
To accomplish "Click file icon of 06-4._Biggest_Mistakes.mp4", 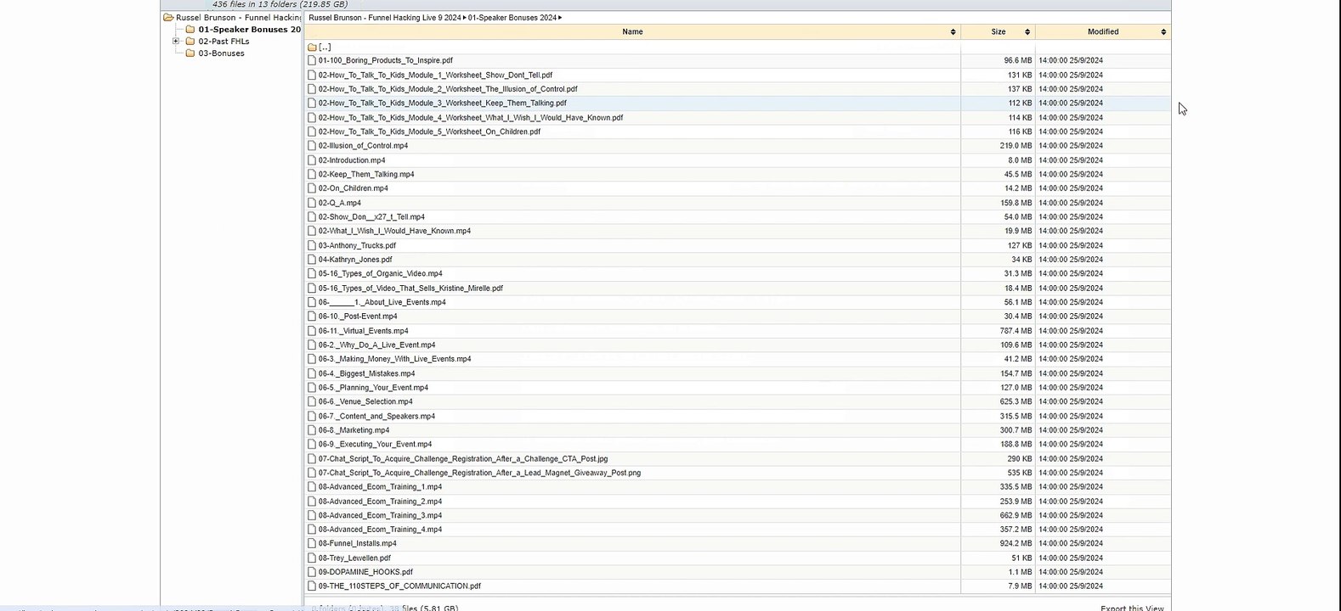I will [312, 373].
